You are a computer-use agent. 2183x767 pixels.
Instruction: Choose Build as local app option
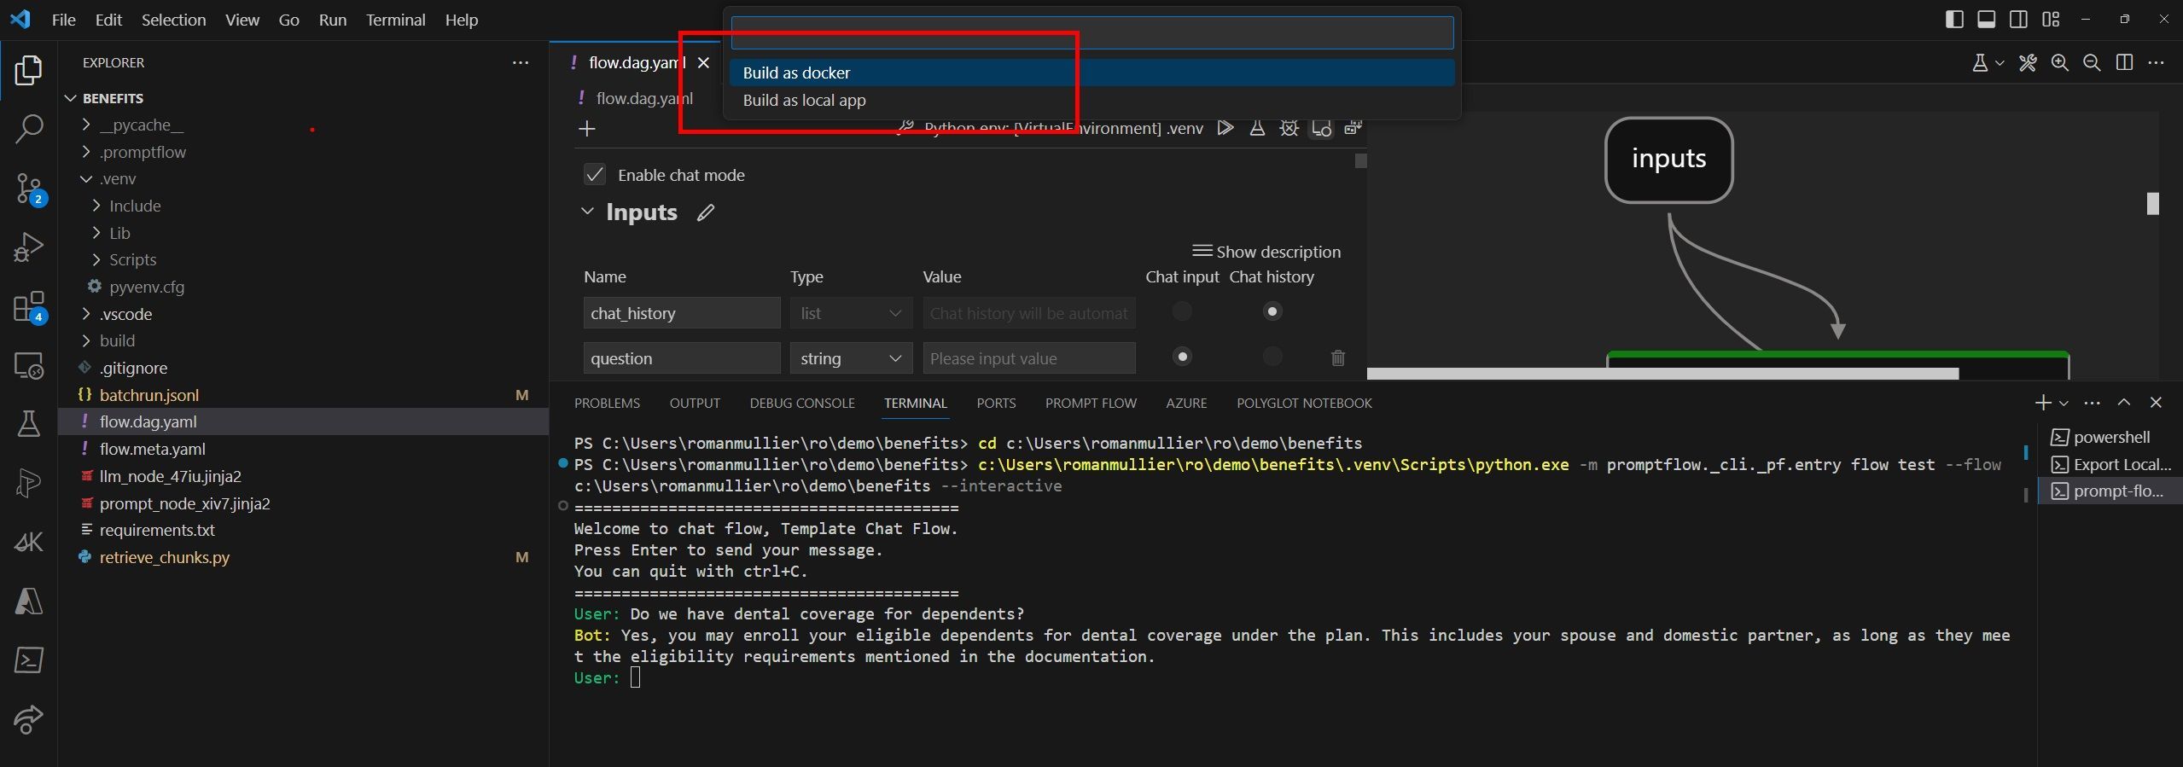(x=1091, y=100)
